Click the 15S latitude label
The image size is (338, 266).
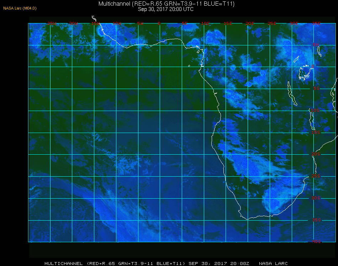coord(316,132)
